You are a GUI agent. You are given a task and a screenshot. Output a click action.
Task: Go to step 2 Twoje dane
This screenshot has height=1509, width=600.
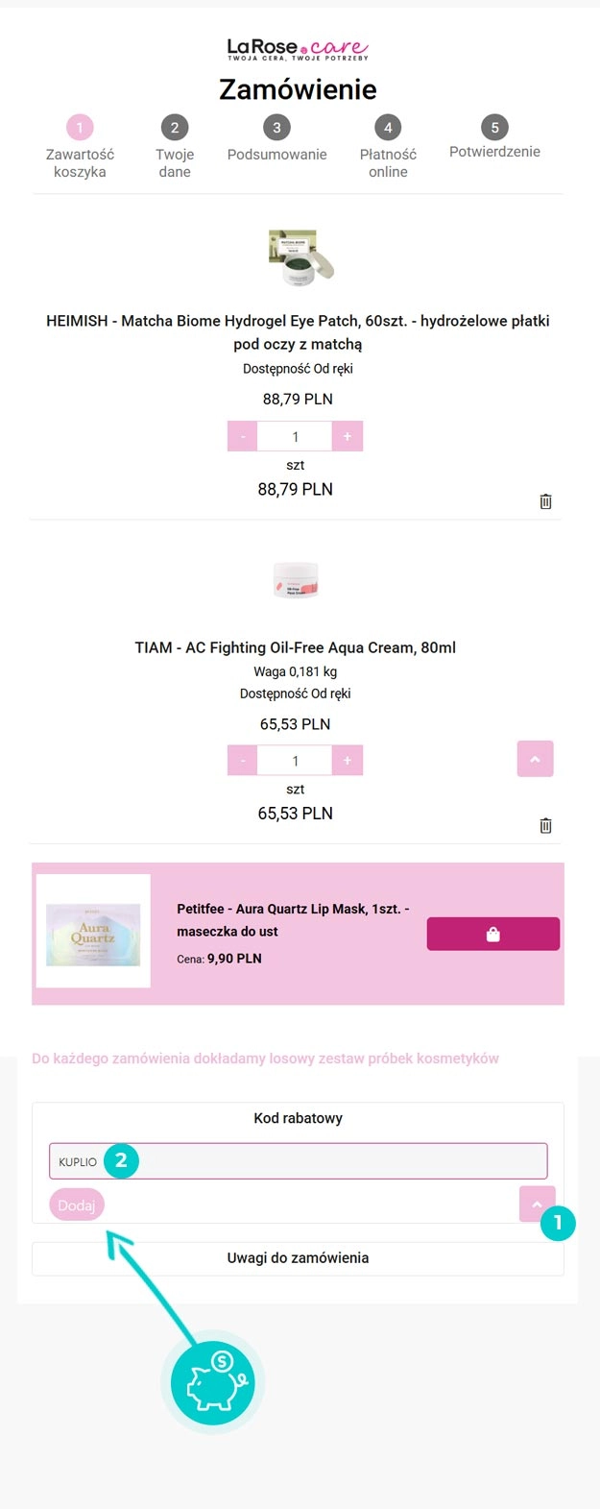click(175, 128)
